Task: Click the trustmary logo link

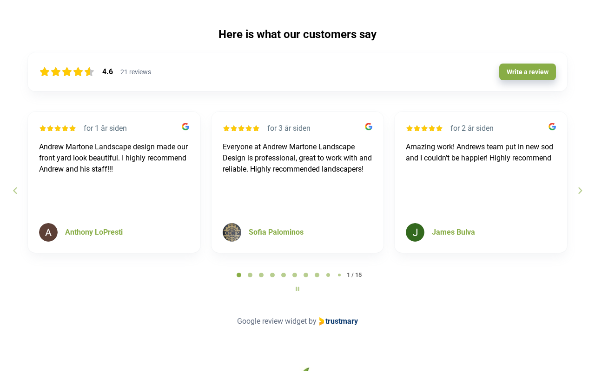Action: point(338,321)
